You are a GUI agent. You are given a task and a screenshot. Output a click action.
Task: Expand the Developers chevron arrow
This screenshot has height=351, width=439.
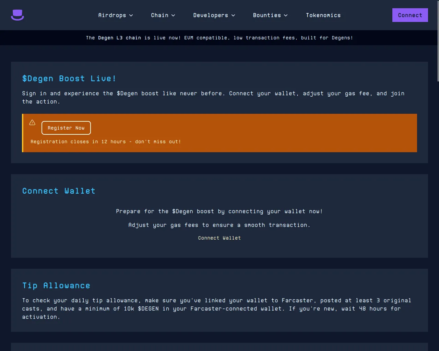233,15
